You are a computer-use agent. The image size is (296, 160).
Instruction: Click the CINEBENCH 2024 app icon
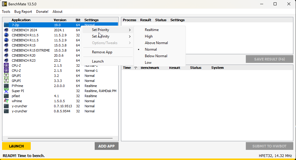coord(6,30)
